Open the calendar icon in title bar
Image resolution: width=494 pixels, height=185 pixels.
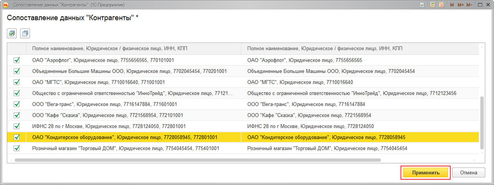pyautogui.click(x=441, y=5)
